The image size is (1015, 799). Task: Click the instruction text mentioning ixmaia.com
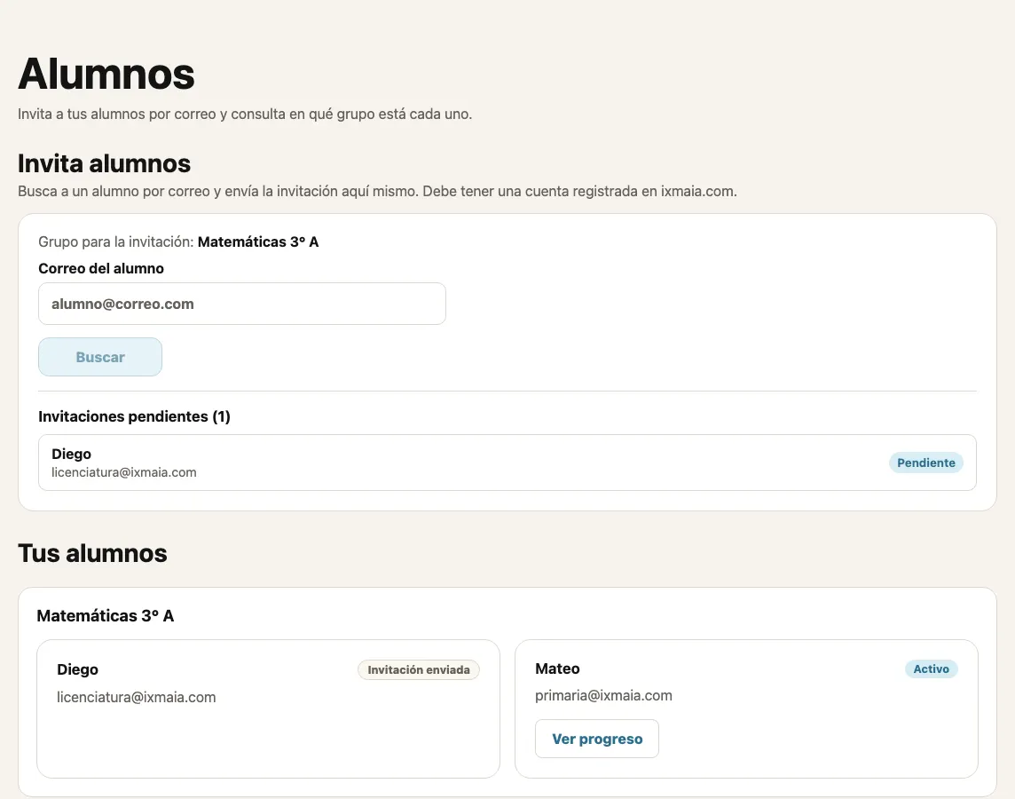(377, 191)
